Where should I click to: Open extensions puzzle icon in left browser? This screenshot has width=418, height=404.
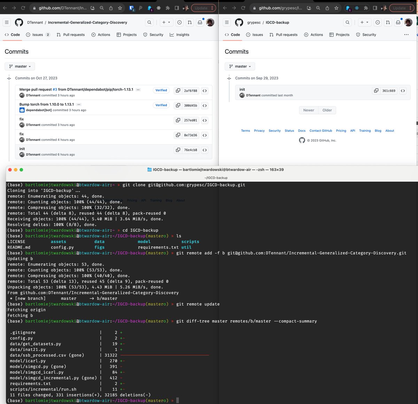click(x=168, y=8)
